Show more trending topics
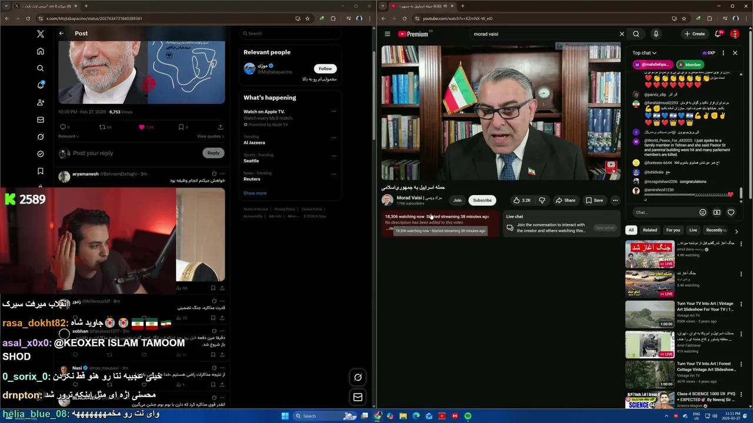The height and width of the screenshot is (423, 753). pos(255,193)
